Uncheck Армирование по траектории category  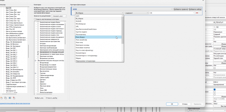38,54
